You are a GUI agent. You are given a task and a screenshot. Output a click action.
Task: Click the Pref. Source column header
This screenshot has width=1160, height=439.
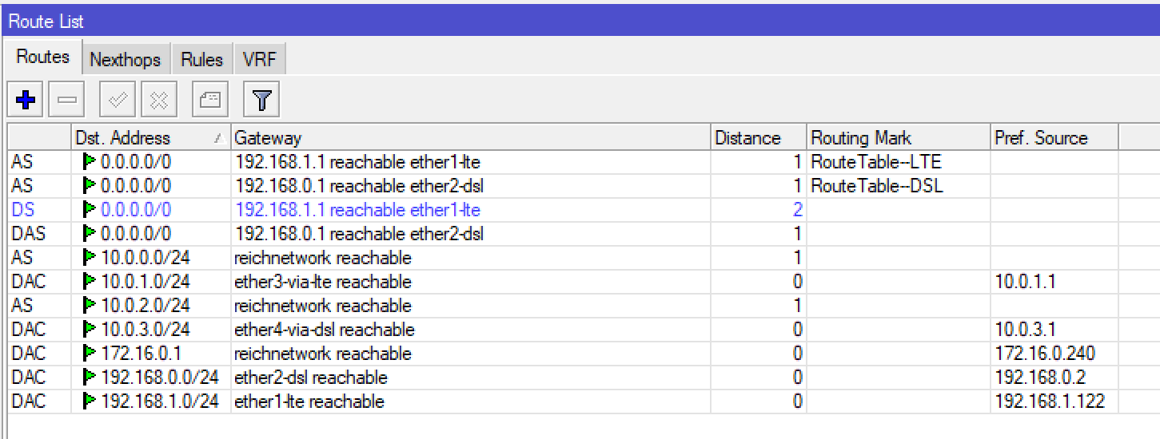point(1041,138)
